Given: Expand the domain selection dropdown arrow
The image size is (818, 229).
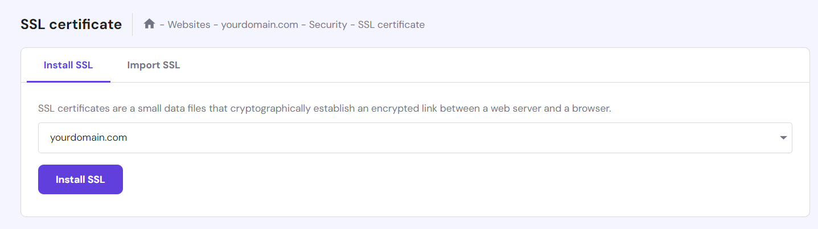Looking at the screenshot, I should [783, 138].
